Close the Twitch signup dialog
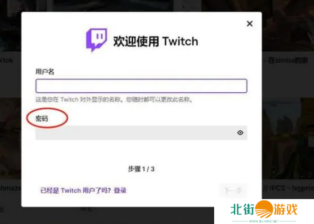Image resolution: width=314 pixels, height=224 pixels. (x=250, y=23)
